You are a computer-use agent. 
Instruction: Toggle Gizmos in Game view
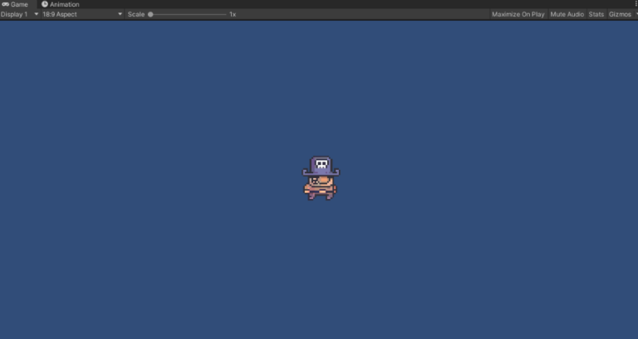click(620, 14)
